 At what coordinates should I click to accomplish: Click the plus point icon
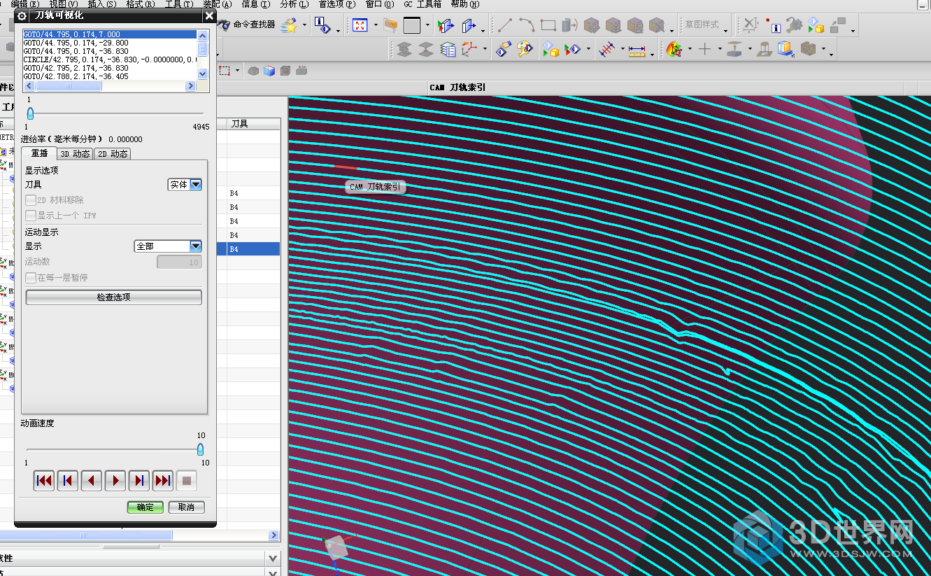[x=704, y=50]
